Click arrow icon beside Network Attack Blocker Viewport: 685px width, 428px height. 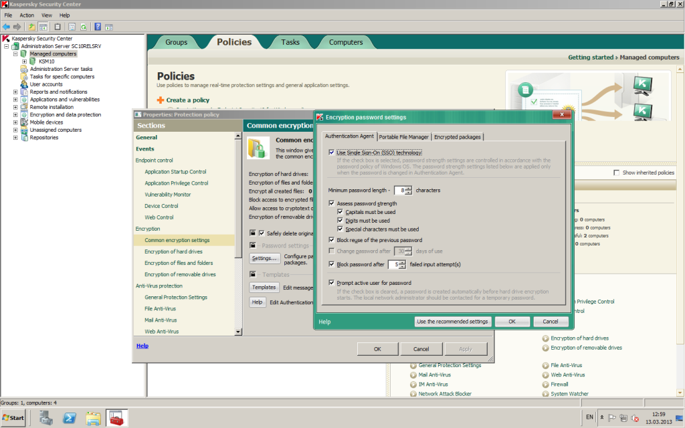(x=413, y=394)
